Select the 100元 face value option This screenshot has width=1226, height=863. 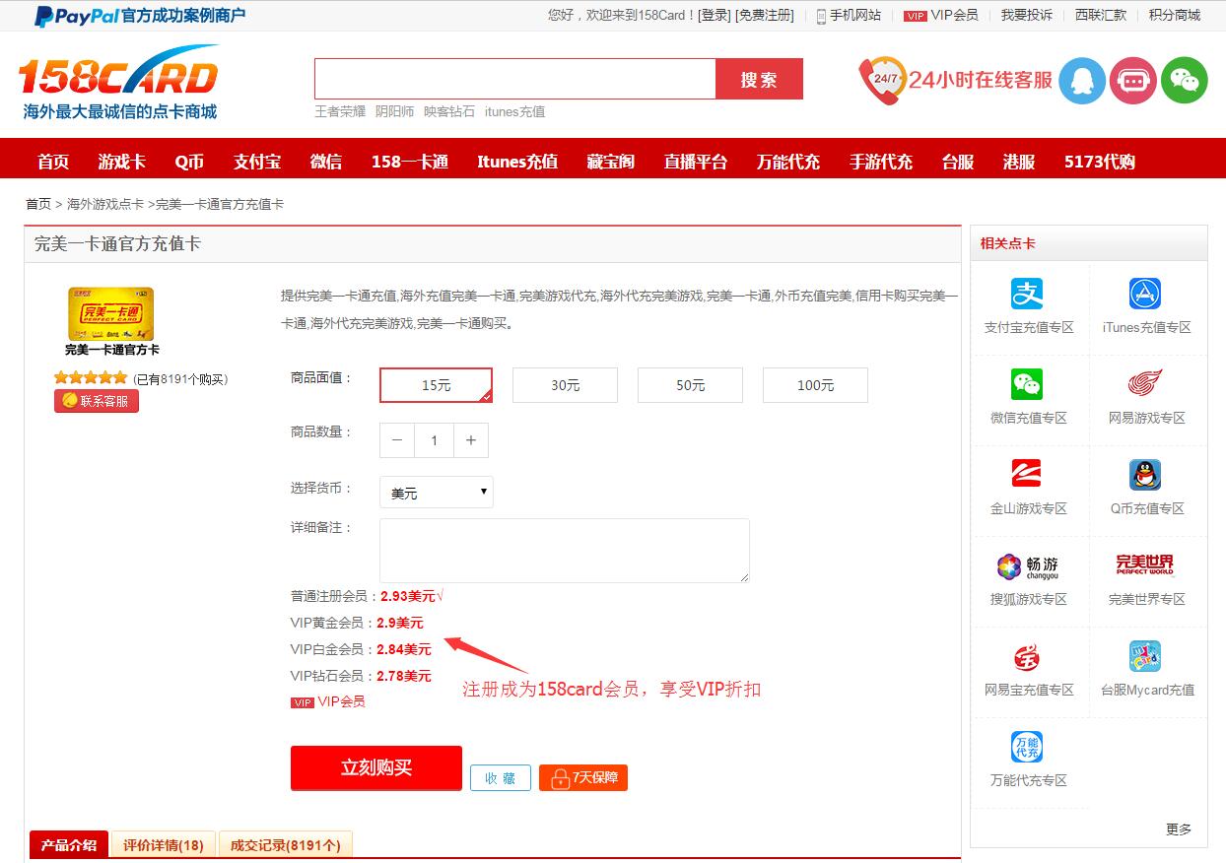815,385
